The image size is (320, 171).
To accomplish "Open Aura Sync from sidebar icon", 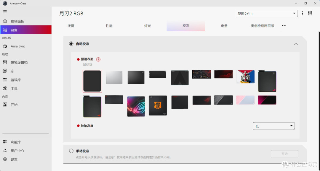I will coord(5,46).
